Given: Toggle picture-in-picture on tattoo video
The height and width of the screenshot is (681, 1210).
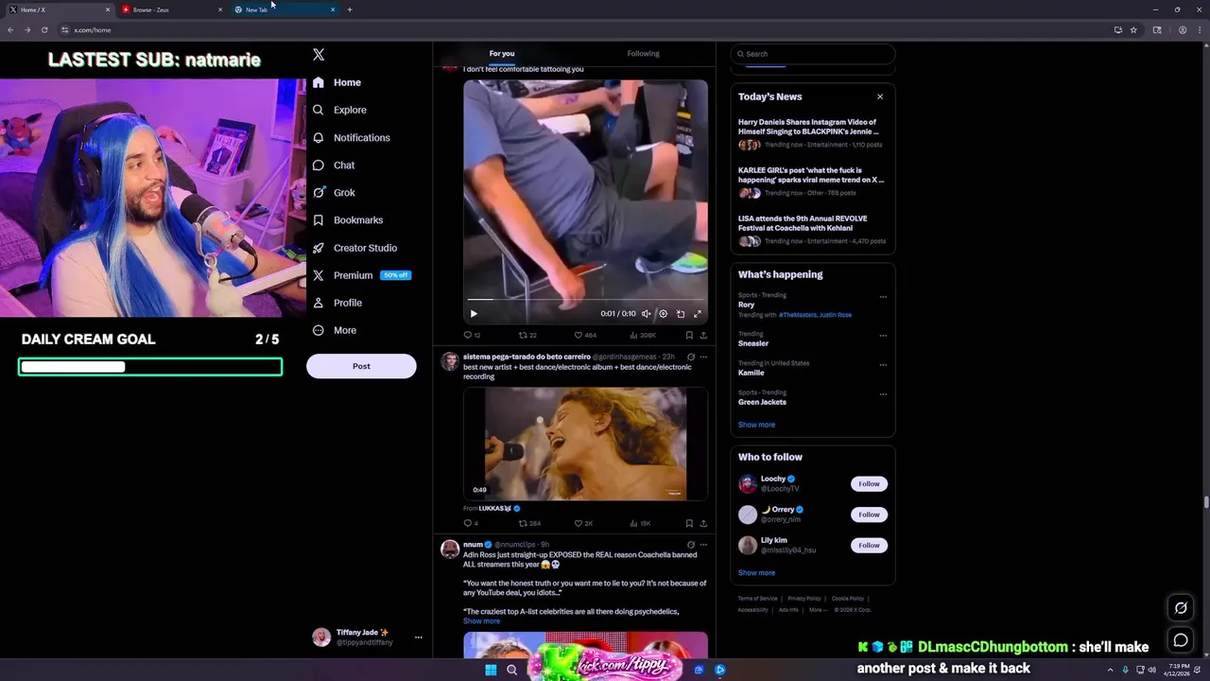Looking at the screenshot, I should (x=681, y=314).
